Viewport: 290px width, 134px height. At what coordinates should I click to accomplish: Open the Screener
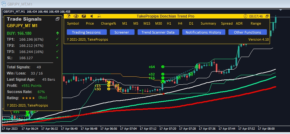pyautogui.click(x=122, y=32)
